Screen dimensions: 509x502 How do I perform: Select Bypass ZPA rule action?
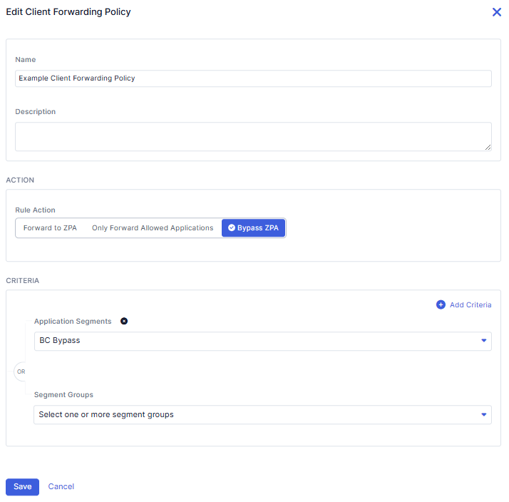(x=253, y=228)
